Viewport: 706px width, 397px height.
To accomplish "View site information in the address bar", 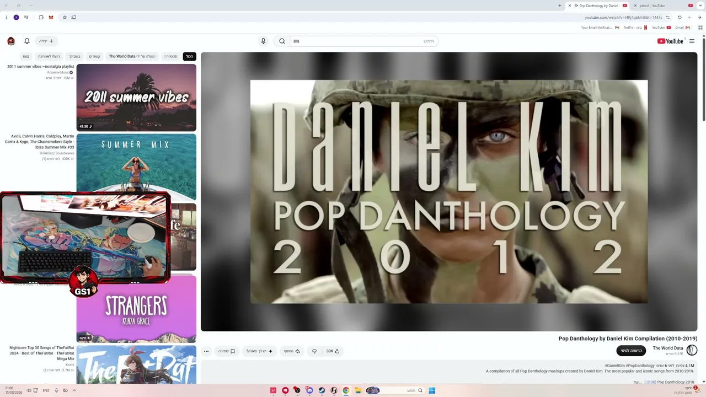I will pyautogui.click(x=668, y=17).
